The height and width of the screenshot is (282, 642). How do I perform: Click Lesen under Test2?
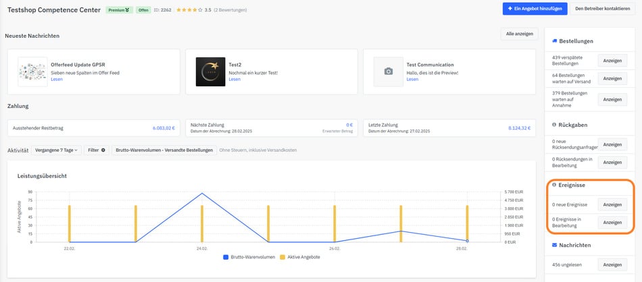(x=234, y=80)
